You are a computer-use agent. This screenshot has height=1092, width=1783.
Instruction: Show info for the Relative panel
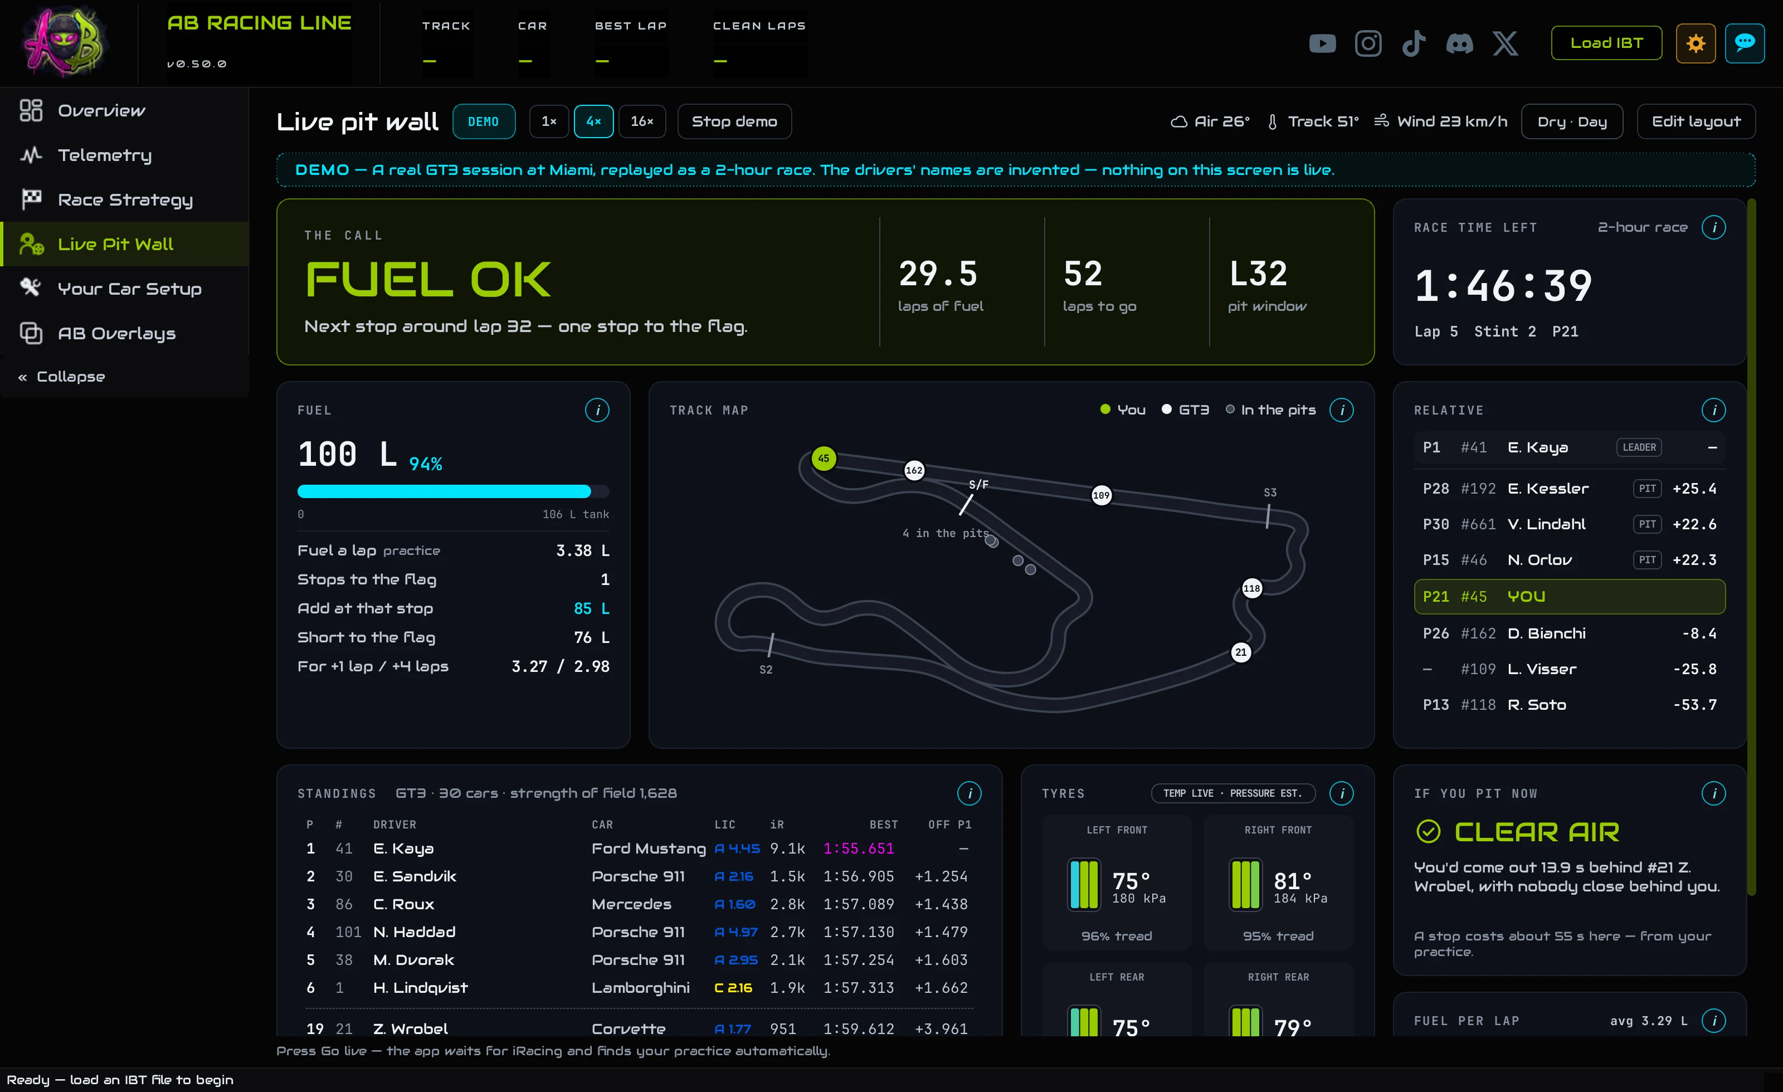pos(1713,410)
